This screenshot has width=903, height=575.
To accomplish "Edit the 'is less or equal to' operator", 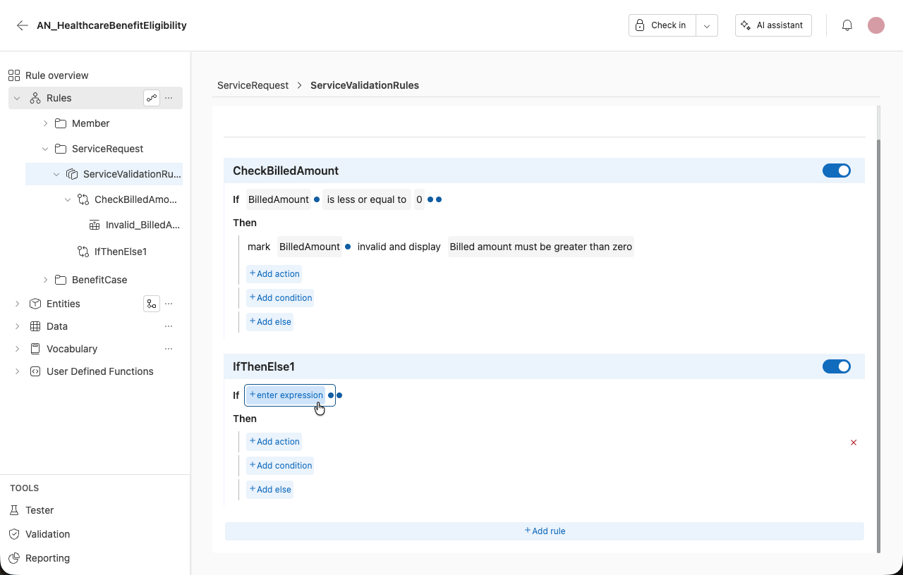I will pos(367,199).
